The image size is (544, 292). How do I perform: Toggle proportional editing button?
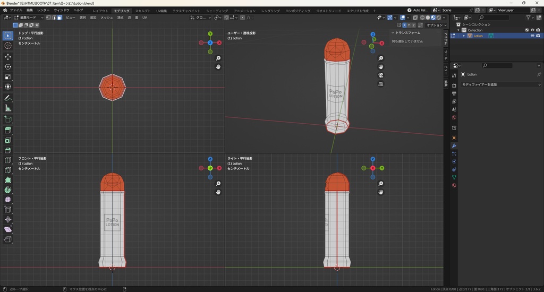coord(242,18)
